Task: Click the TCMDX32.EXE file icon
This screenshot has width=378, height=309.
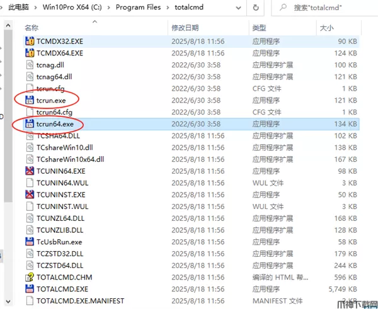Action: point(30,41)
